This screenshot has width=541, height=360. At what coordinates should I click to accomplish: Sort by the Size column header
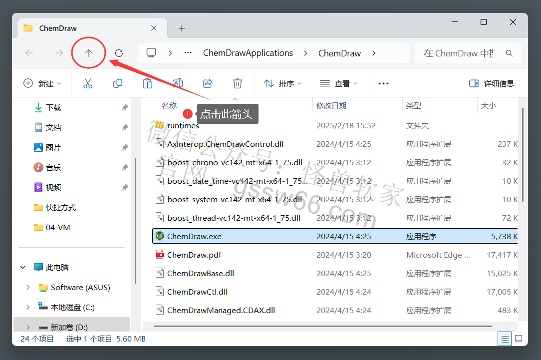(489, 106)
